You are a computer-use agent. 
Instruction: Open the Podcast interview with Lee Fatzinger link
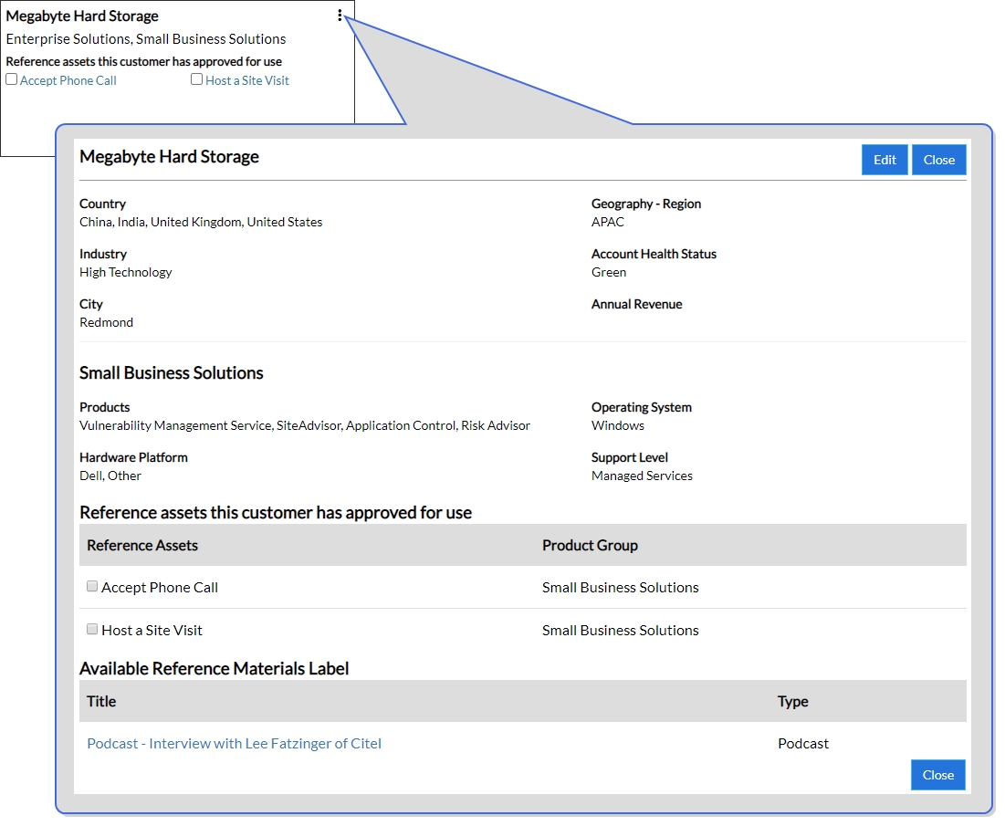click(x=234, y=743)
